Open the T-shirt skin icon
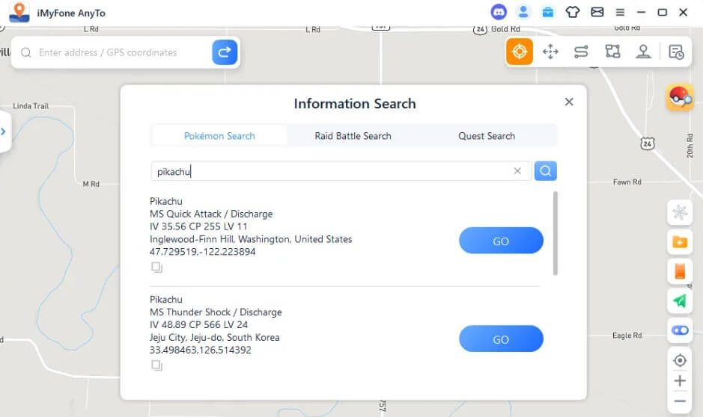Image resolution: width=703 pixels, height=417 pixels. point(573,12)
